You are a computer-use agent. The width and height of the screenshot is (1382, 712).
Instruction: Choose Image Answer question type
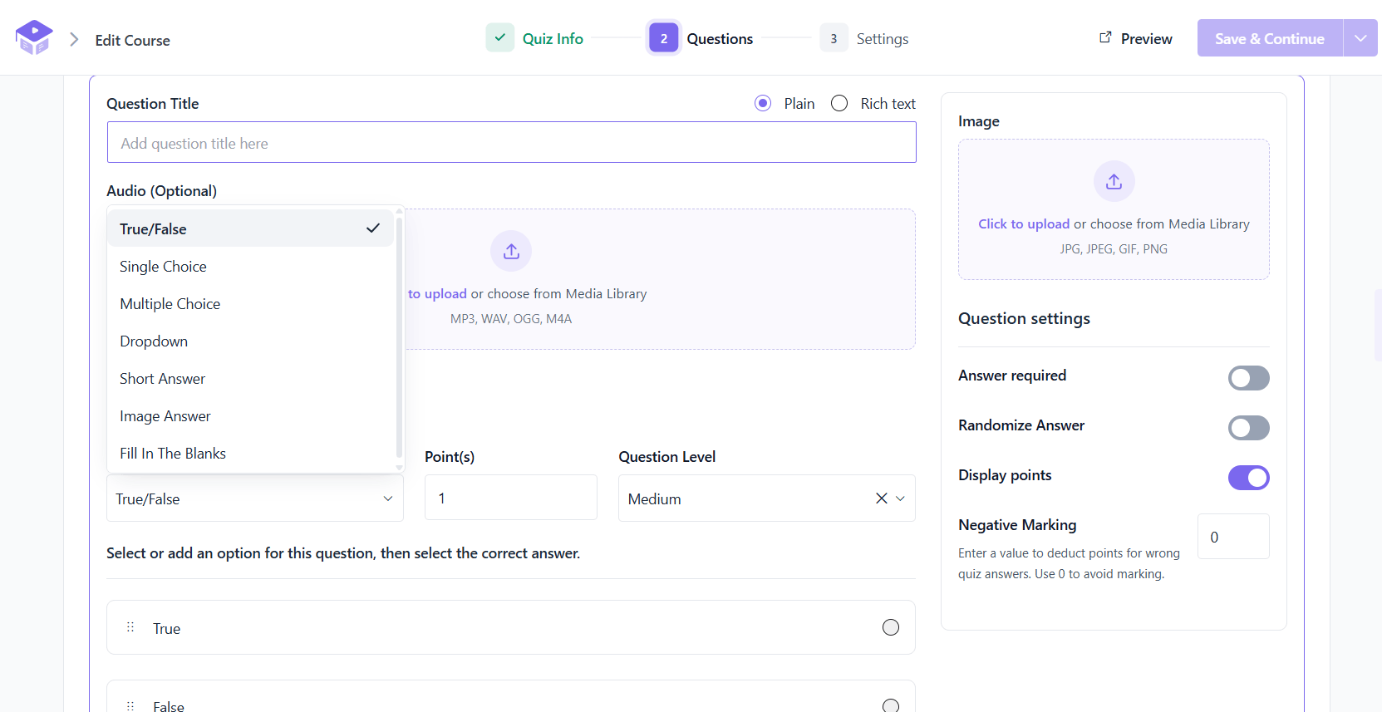click(250, 415)
